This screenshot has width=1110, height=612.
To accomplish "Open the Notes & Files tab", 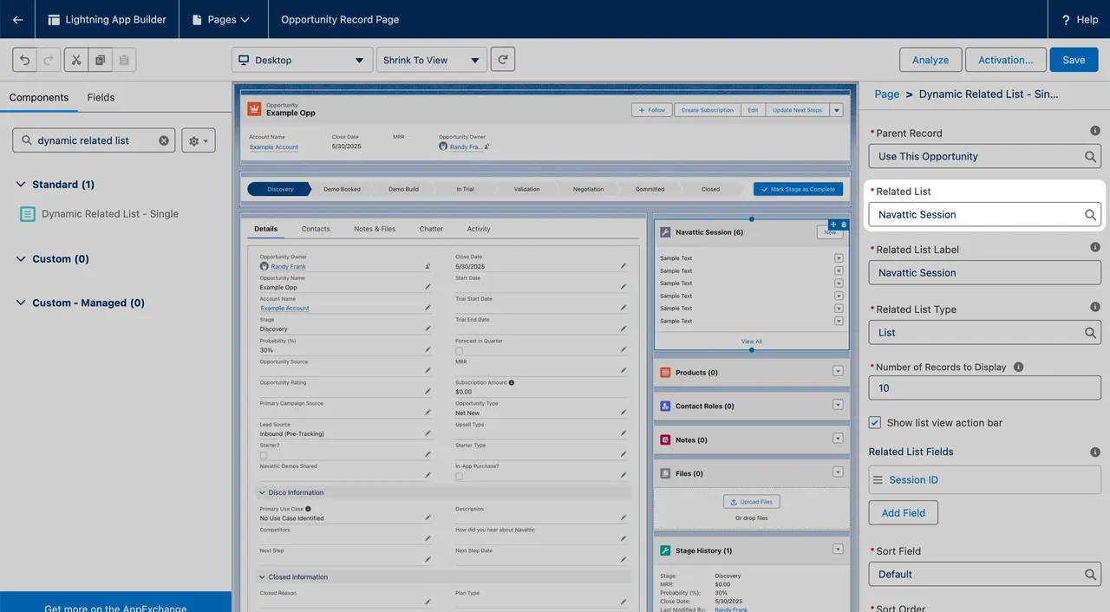I will (x=375, y=229).
